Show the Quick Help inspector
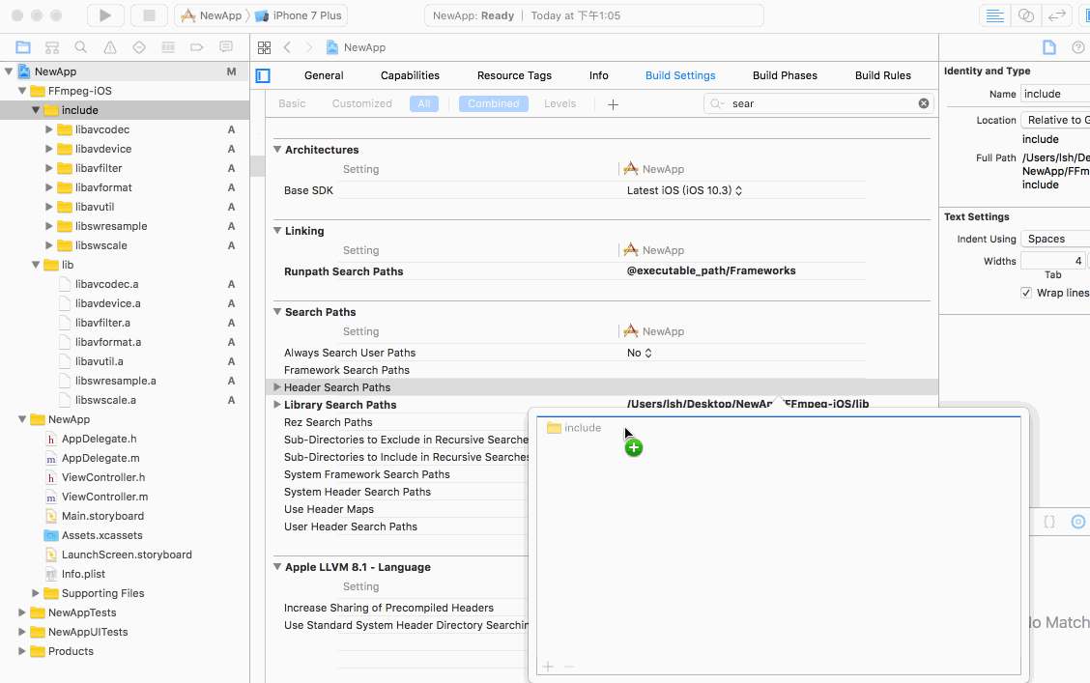Screen dimensions: 1090x683 [x=1078, y=47]
